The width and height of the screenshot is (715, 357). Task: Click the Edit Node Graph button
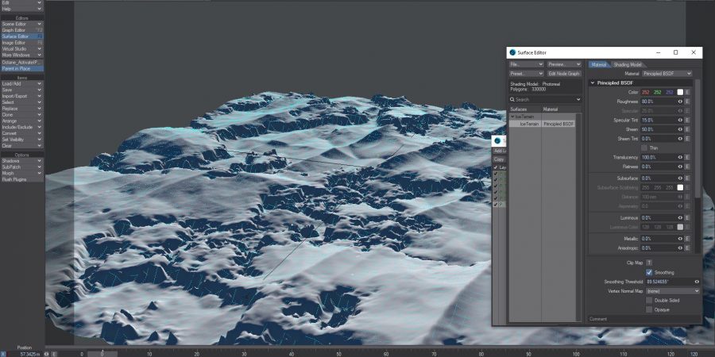[x=563, y=74]
